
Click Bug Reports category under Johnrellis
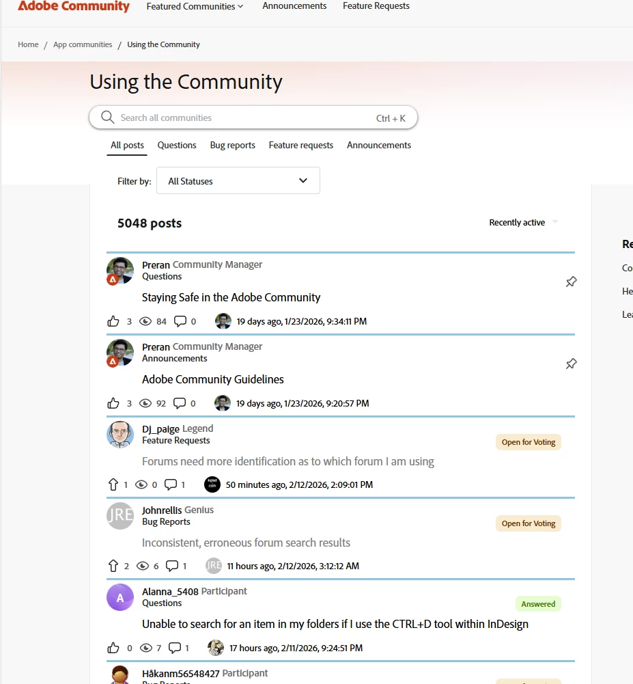click(166, 522)
